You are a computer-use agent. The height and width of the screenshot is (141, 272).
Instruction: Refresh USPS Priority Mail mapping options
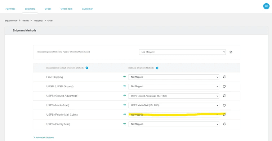tap(224, 124)
